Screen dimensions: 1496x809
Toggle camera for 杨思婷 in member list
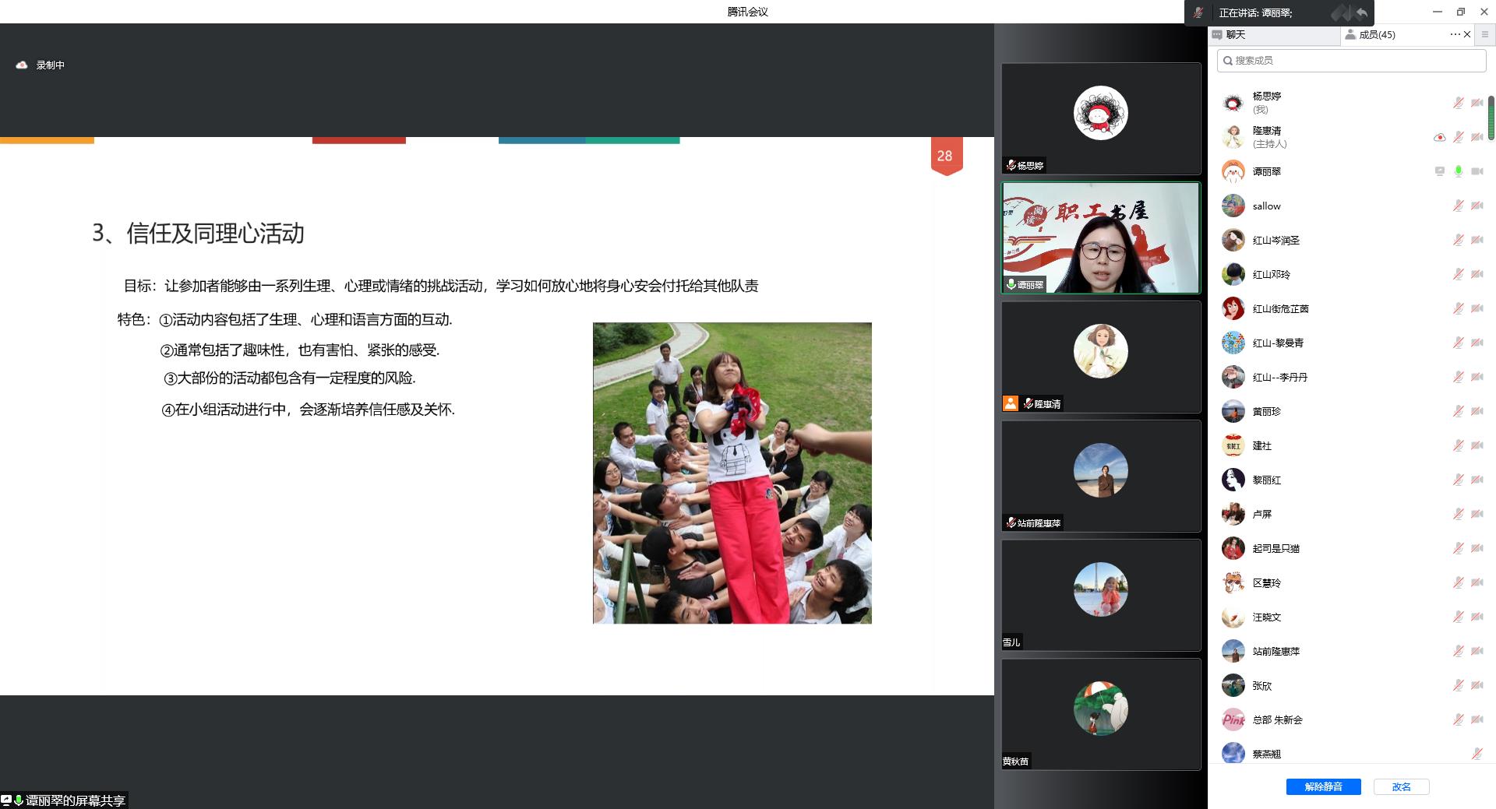tap(1477, 103)
